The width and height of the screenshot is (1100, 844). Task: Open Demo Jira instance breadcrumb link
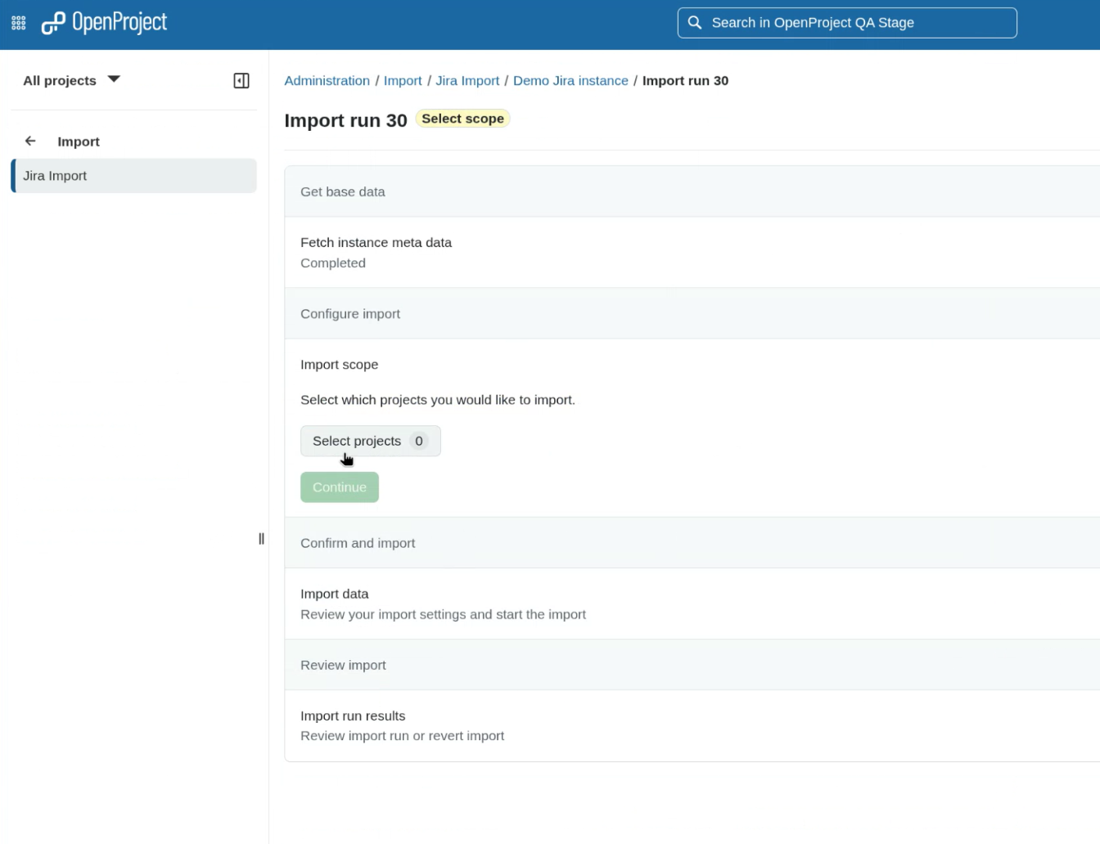click(570, 80)
